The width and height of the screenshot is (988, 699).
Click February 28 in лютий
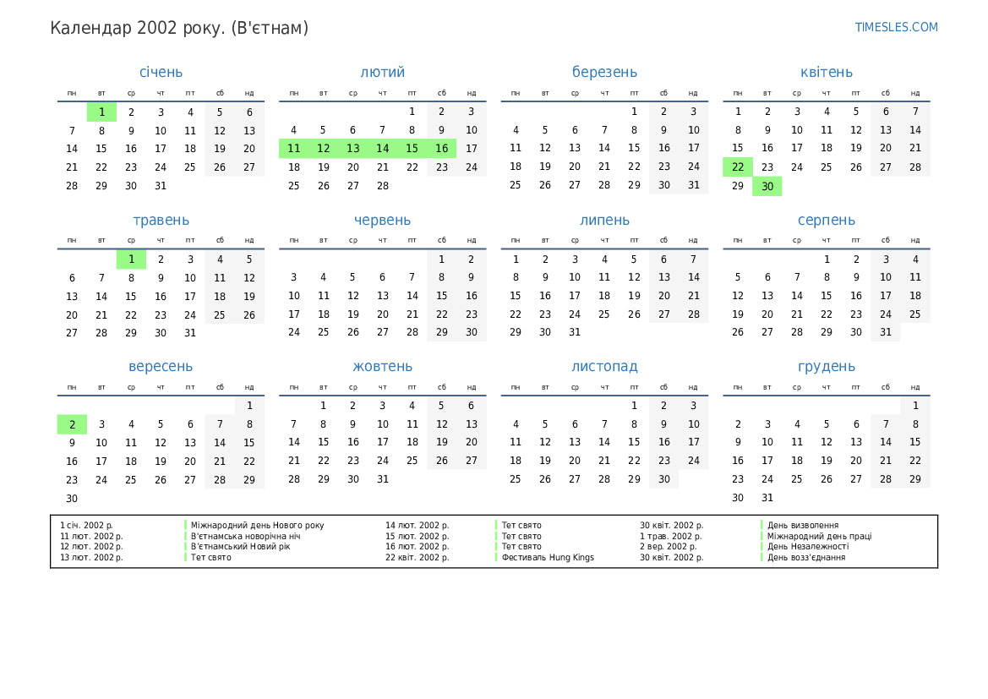coord(383,186)
